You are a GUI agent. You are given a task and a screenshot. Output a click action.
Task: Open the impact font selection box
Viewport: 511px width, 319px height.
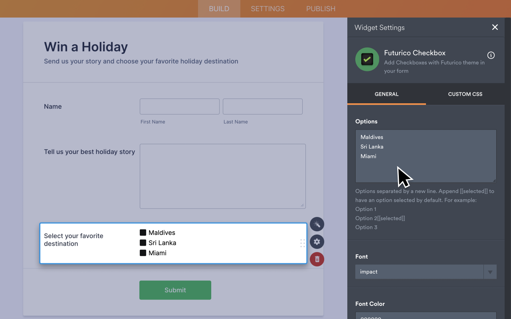(x=419, y=272)
